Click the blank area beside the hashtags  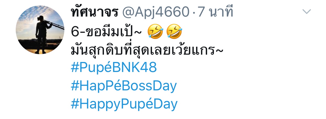point(249,86)
